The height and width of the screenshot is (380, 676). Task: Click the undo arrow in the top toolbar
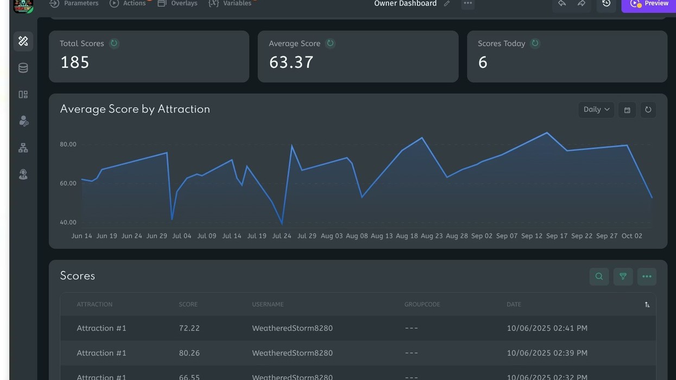coord(561,3)
